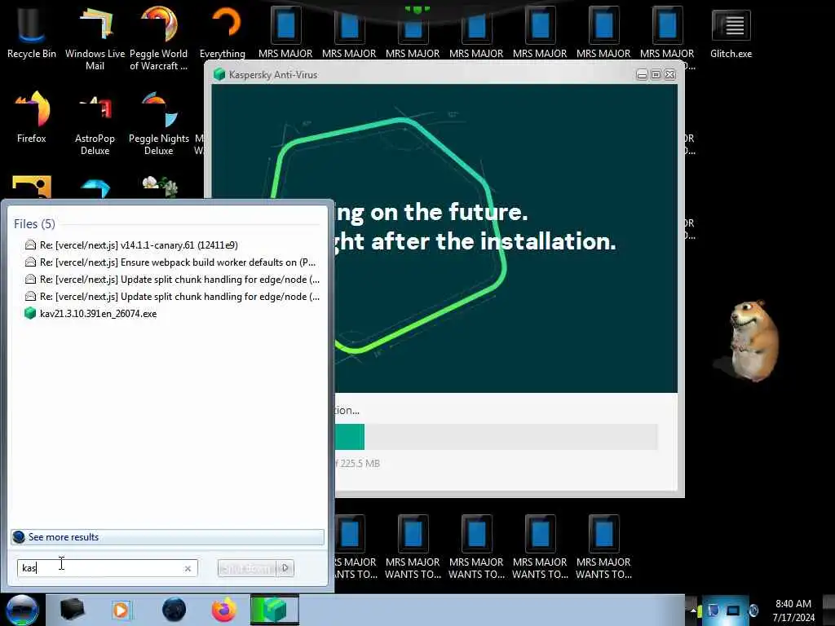
Task: Select Peggle World of Warcraft desktop icon
Action: (x=159, y=38)
